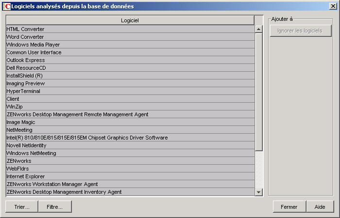This screenshot has width=340, height=218.
Task: Select the HTML Converter row
Action: pyautogui.click(x=130, y=29)
